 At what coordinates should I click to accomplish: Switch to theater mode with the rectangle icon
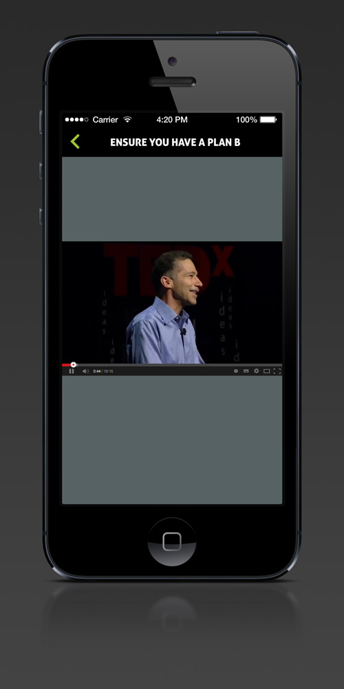(267, 371)
